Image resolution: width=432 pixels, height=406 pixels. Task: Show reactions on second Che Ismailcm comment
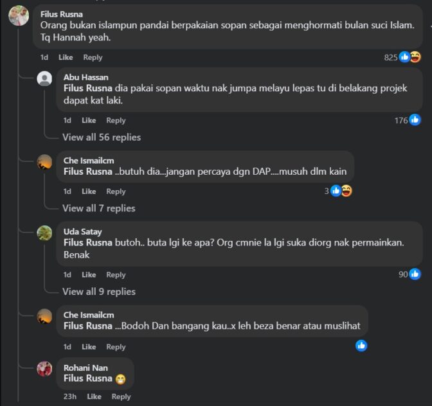tap(361, 346)
